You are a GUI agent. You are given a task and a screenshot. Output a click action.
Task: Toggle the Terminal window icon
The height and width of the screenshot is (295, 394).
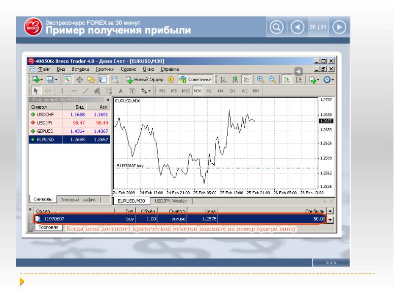[103, 80]
